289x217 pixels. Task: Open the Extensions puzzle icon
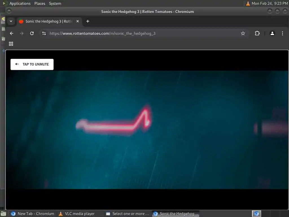(257, 33)
